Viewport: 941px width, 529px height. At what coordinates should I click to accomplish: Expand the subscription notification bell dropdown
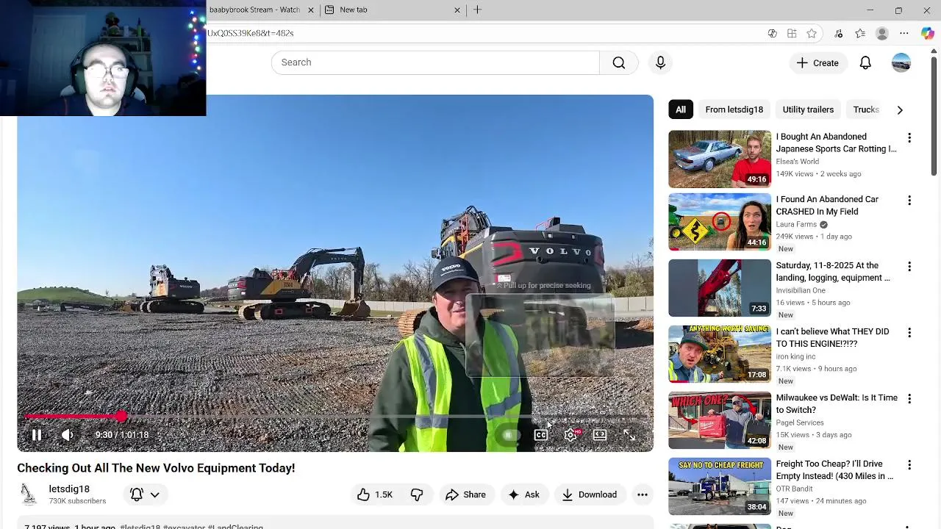click(144, 494)
